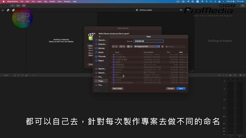Open the Mark menu

tap(39, 2)
